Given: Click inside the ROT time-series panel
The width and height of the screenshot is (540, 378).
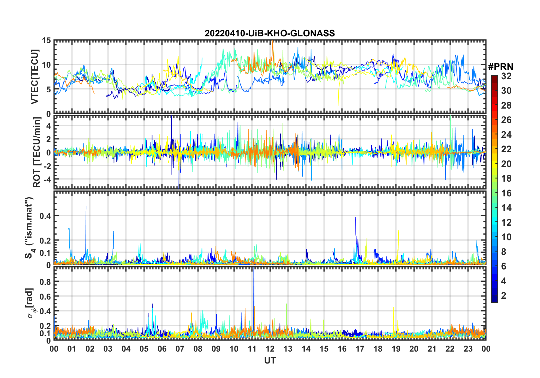Looking at the screenshot, I should click(270, 152).
